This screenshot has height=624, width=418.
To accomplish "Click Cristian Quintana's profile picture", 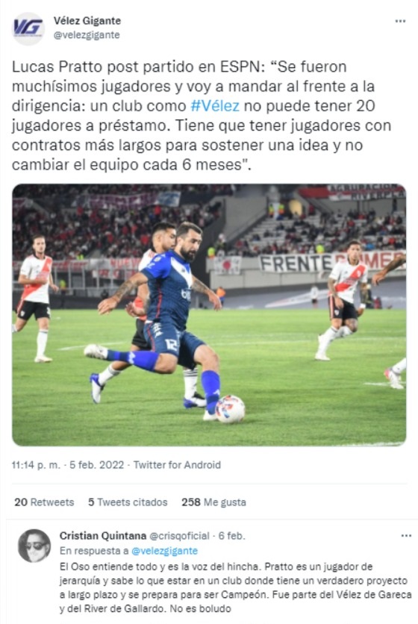I will click(x=34, y=546).
